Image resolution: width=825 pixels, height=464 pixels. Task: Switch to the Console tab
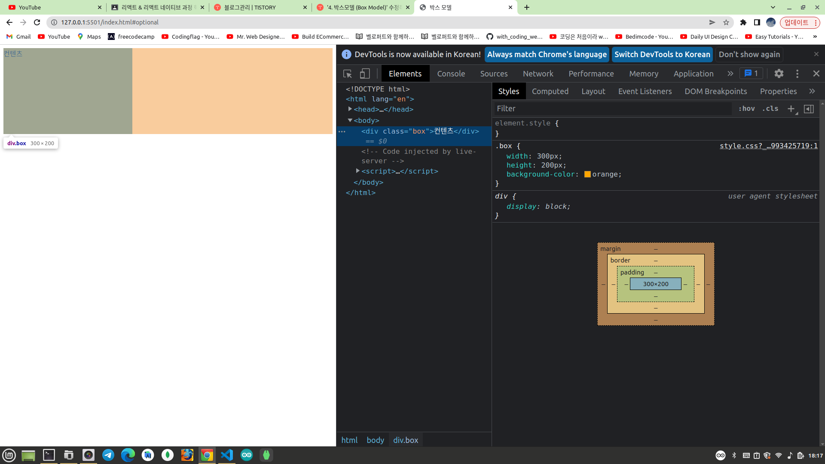click(x=451, y=74)
